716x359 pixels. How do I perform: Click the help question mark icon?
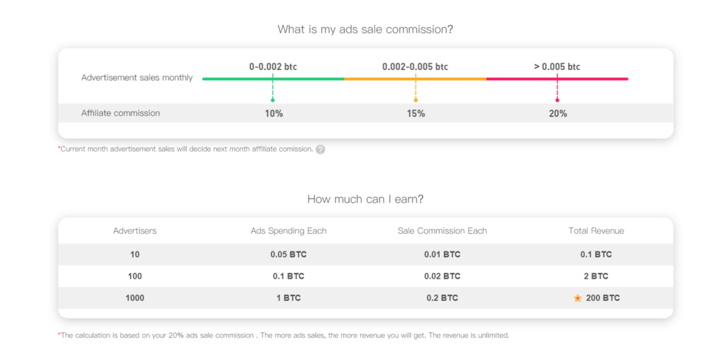(x=320, y=149)
